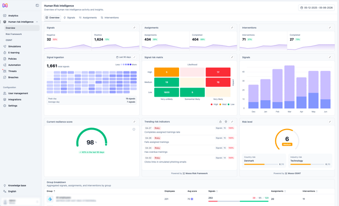Click the Technology industry risk card
Viewport: 339px width, 206px height.
coord(310,160)
